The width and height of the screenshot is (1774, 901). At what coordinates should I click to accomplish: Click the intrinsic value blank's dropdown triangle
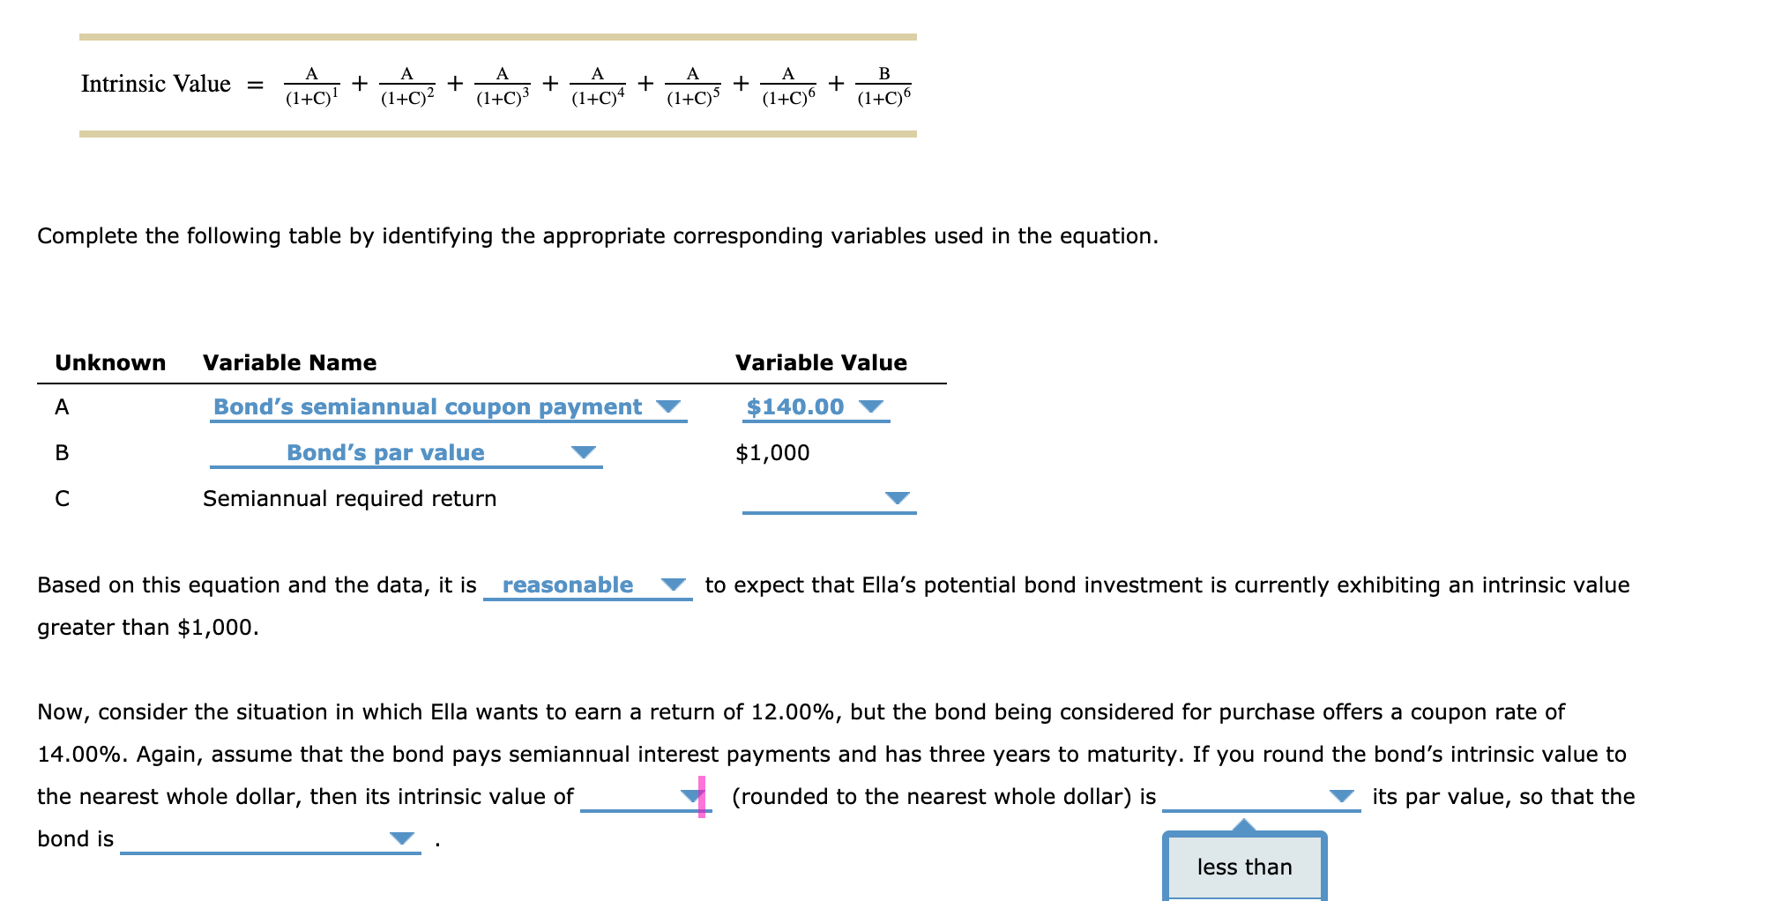coord(691,796)
